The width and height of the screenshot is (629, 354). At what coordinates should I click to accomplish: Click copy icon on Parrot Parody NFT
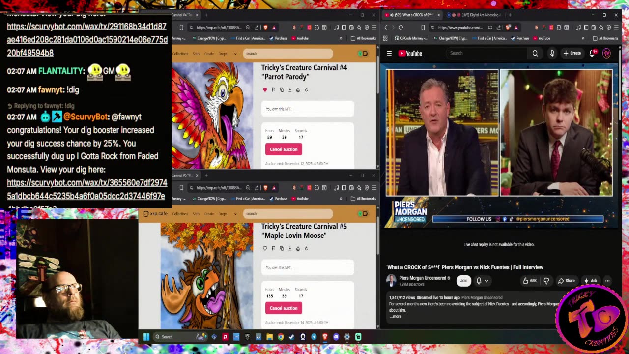click(x=282, y=90)
